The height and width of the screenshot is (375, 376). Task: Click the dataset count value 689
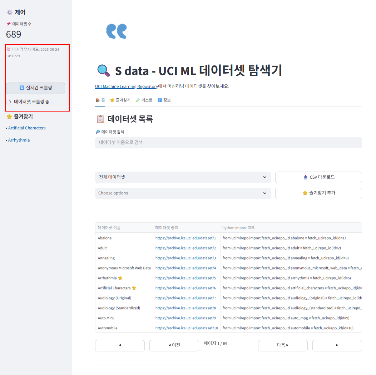[x=14, y=34]
